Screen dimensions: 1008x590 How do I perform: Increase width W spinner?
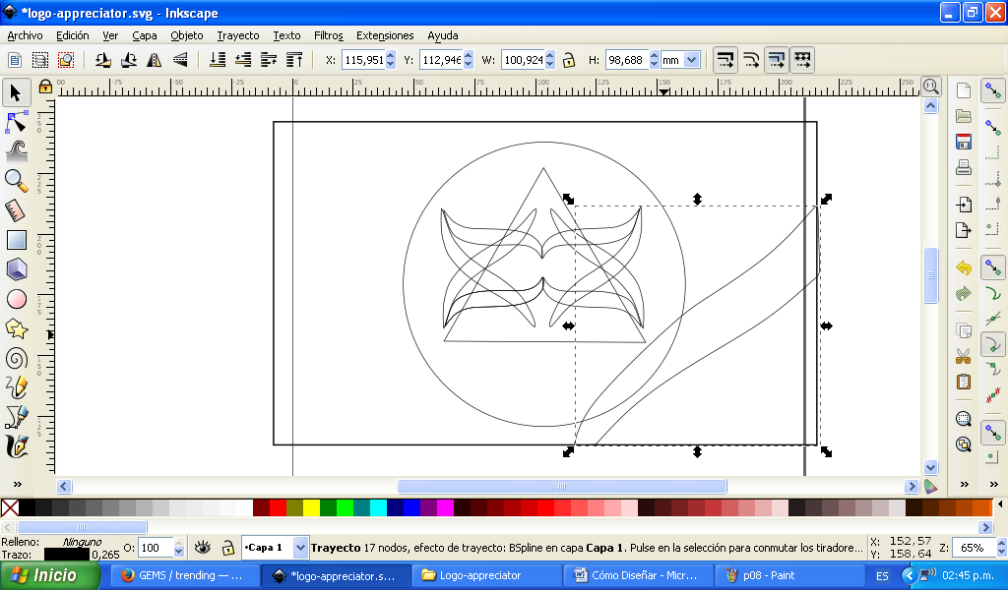coord(549,56)
